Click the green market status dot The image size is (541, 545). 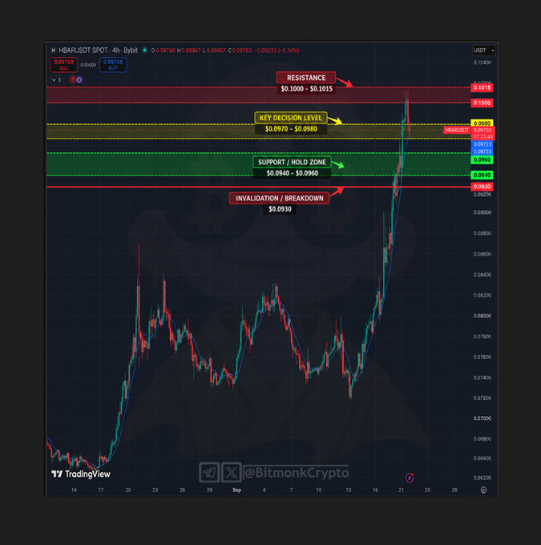point(144,50)
